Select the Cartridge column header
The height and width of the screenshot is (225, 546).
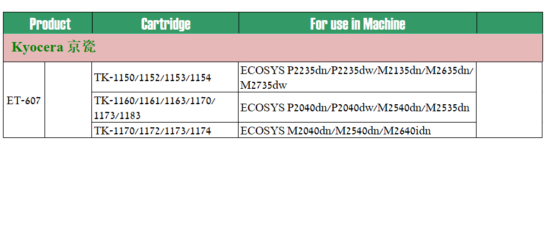166,23
